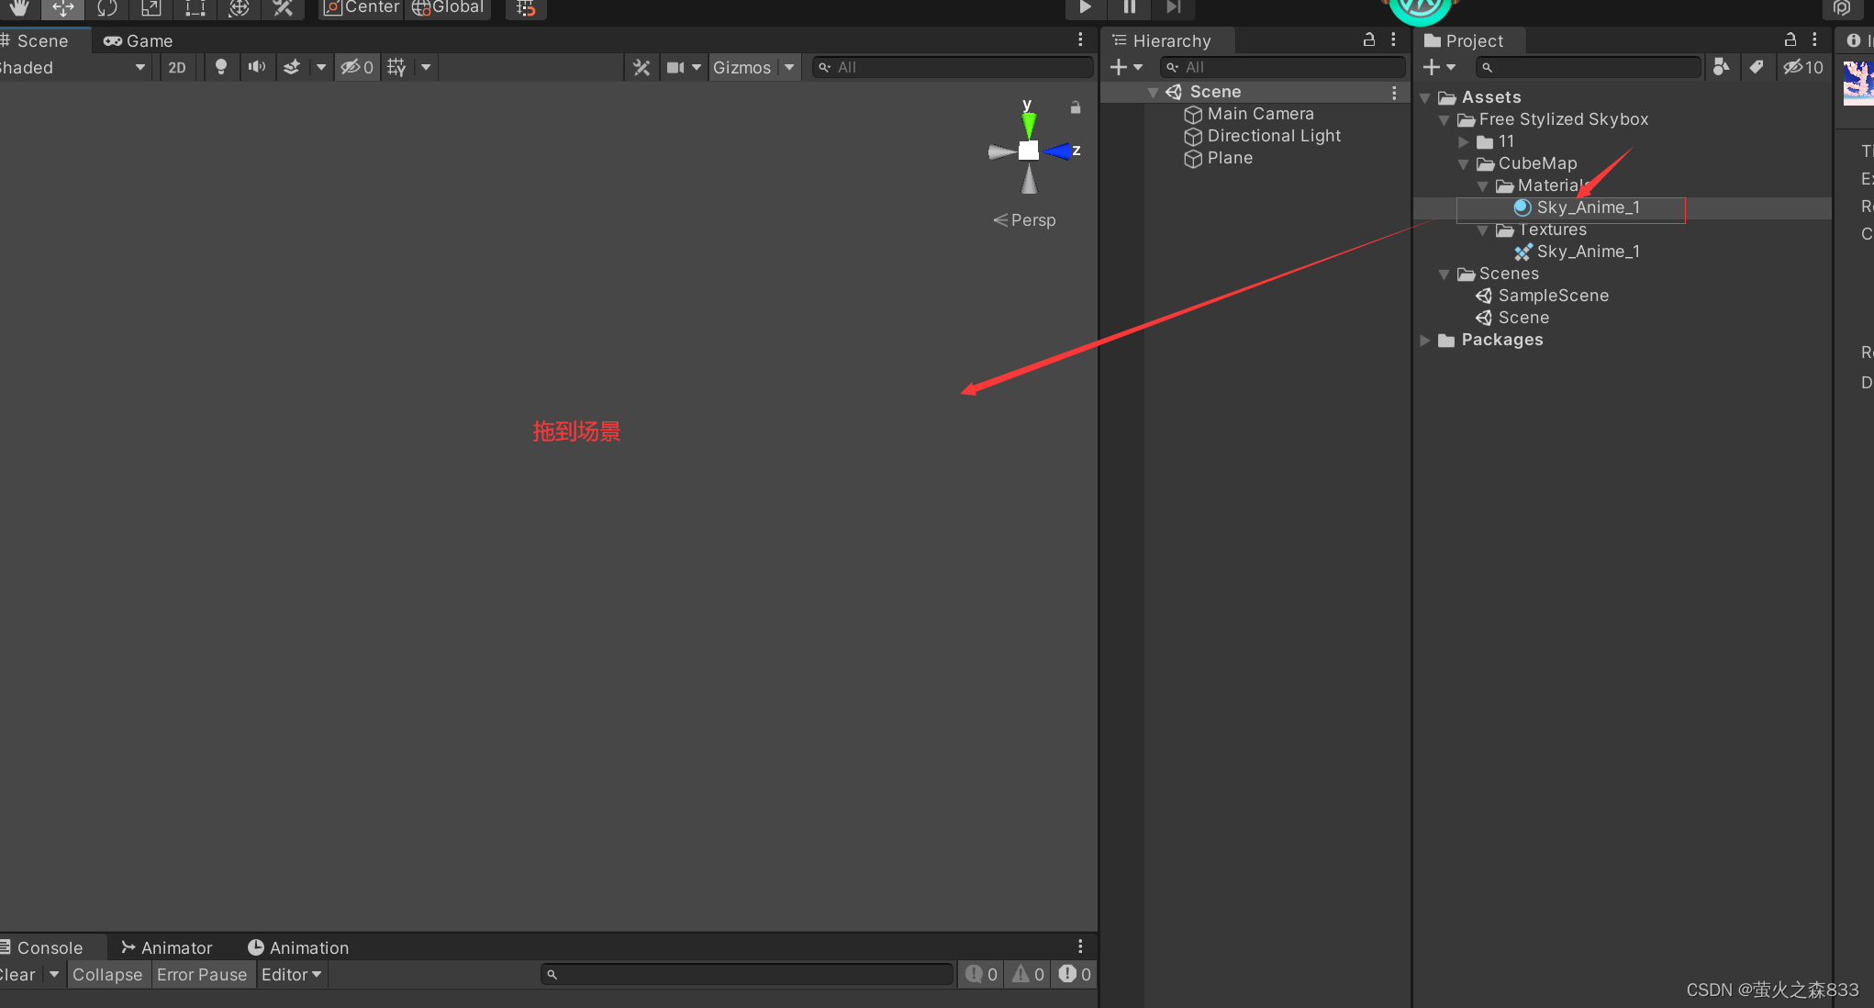Viewport: 1874px width, 1008px height.
Task: Click the Error Pause button
Action: coord(202,974)
